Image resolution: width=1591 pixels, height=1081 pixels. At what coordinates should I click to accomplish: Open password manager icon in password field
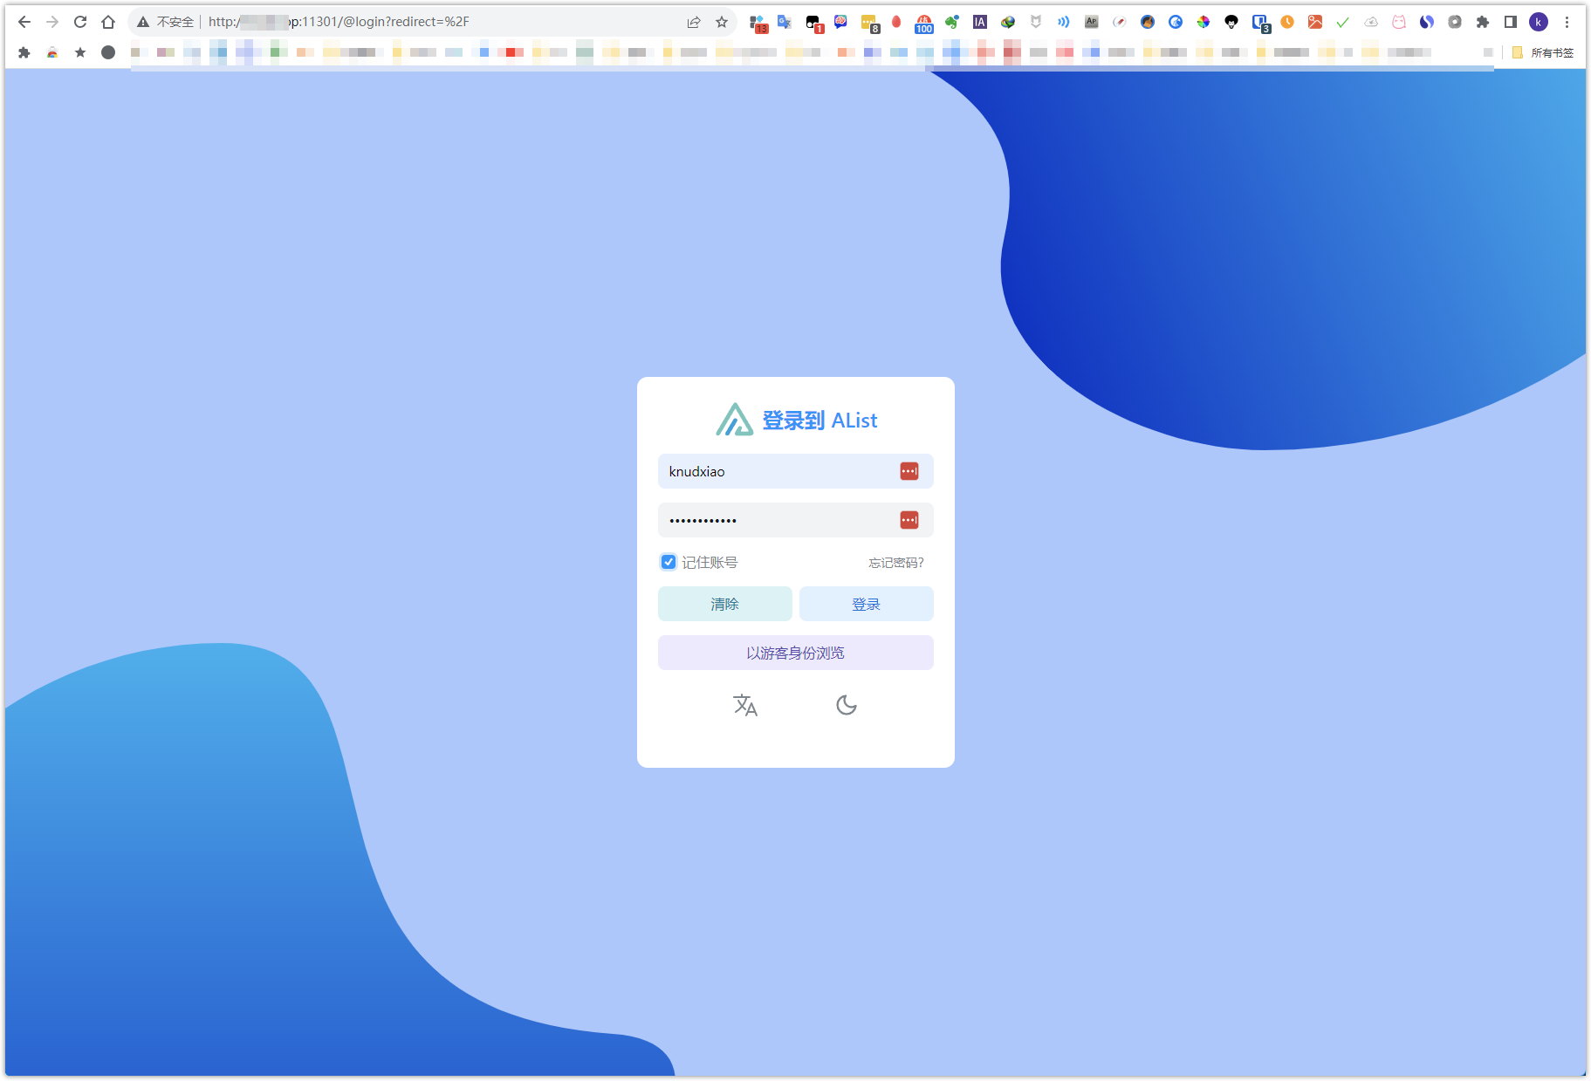[909, 520]
